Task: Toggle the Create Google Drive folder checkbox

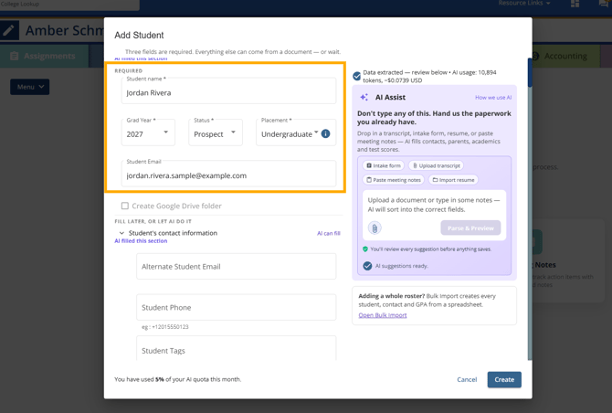Action: (125, 206)
